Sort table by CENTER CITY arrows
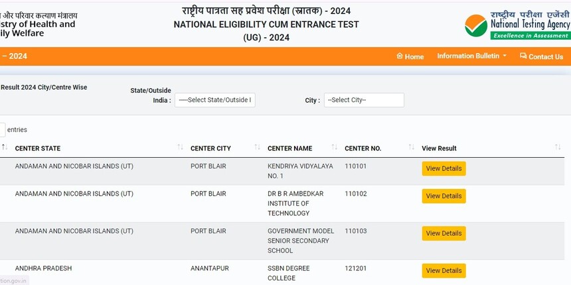The width and height of the screenshot is (571, 285). click(258, 147)
